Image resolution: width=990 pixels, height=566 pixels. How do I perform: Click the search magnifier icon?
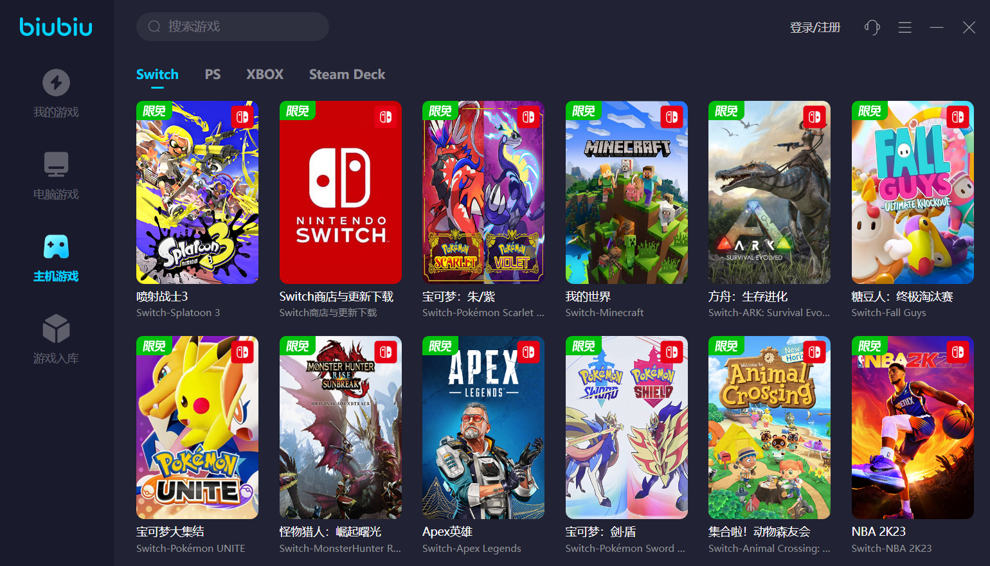point(154,26)
